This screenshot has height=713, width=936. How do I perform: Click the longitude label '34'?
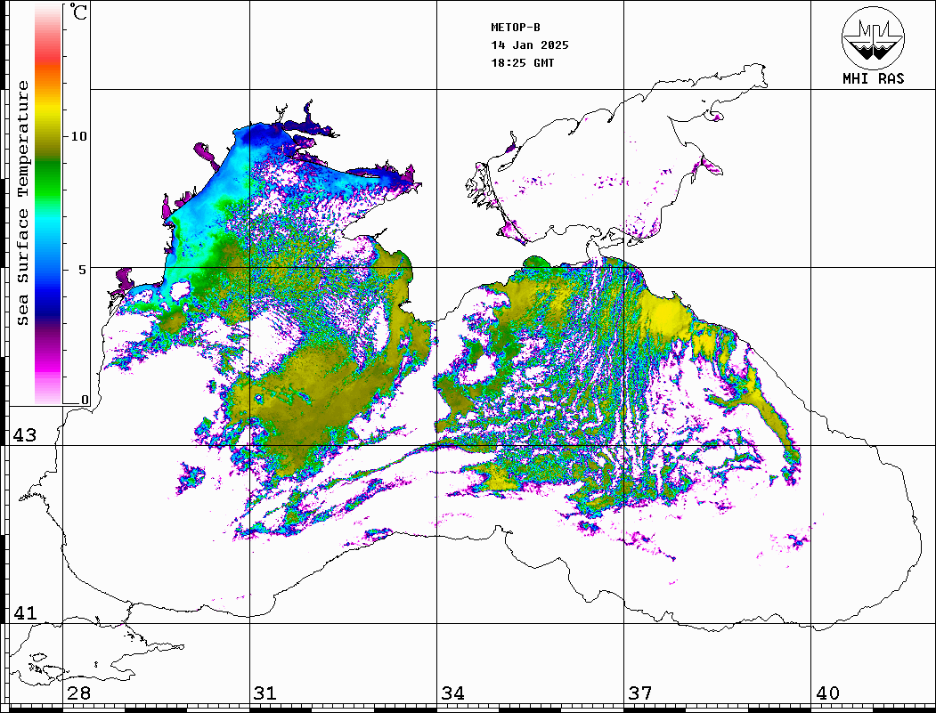pos(452,693)
